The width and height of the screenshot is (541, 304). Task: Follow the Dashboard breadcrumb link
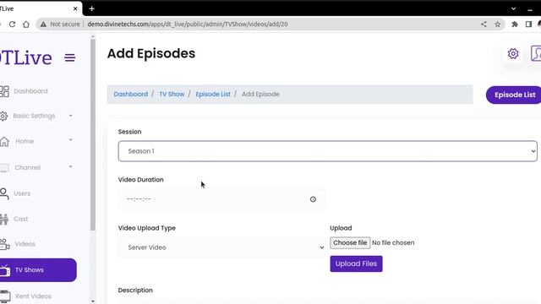point(131,94)
